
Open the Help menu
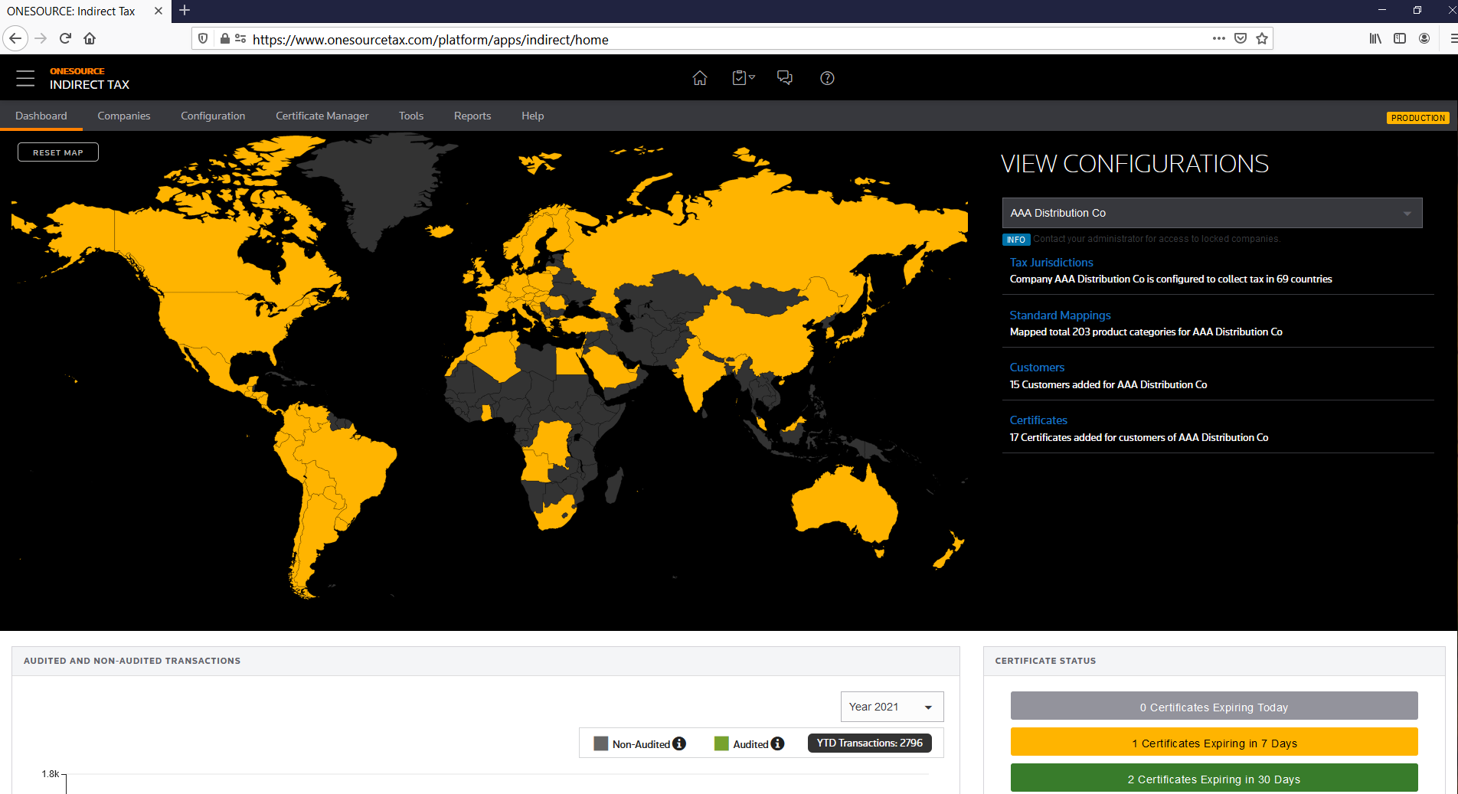[533, 116]
